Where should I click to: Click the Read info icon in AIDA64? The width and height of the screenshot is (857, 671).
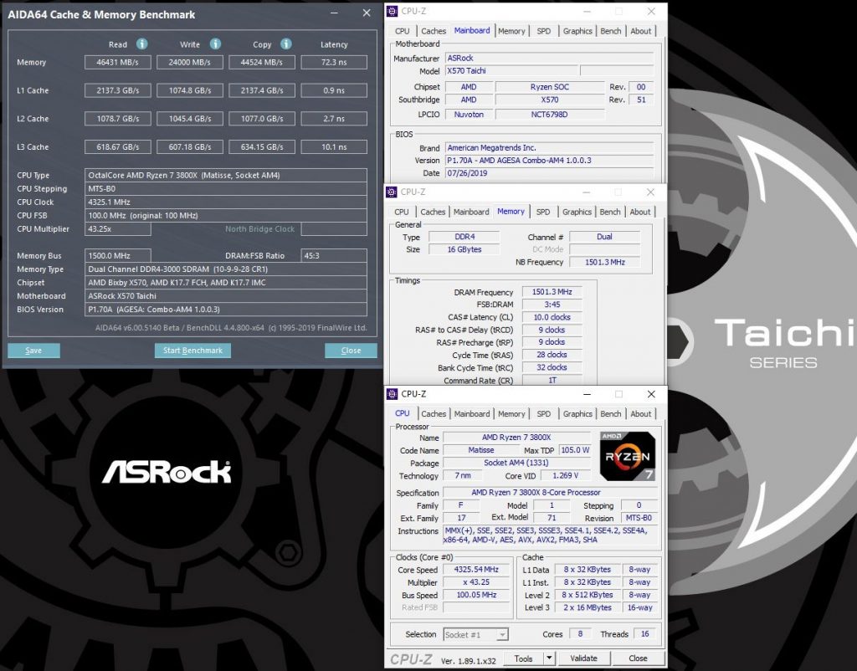point(142,44)
